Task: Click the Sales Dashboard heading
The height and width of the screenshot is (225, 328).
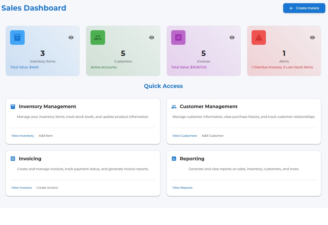Action: (34, 8)
